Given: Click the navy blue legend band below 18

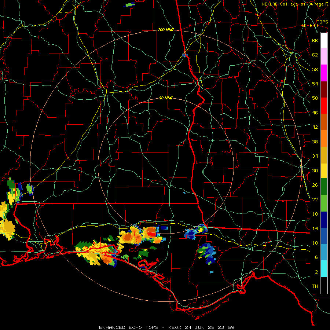Looking at the screenshot, I should pyautogui.click(x=324, y=220).
